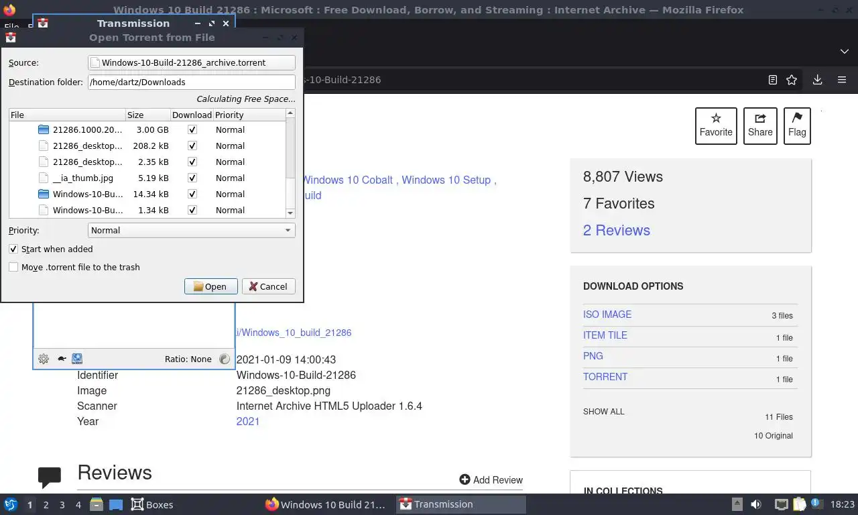
Task: Edit the Destination folder field
Action: click(x=192, y=82)
